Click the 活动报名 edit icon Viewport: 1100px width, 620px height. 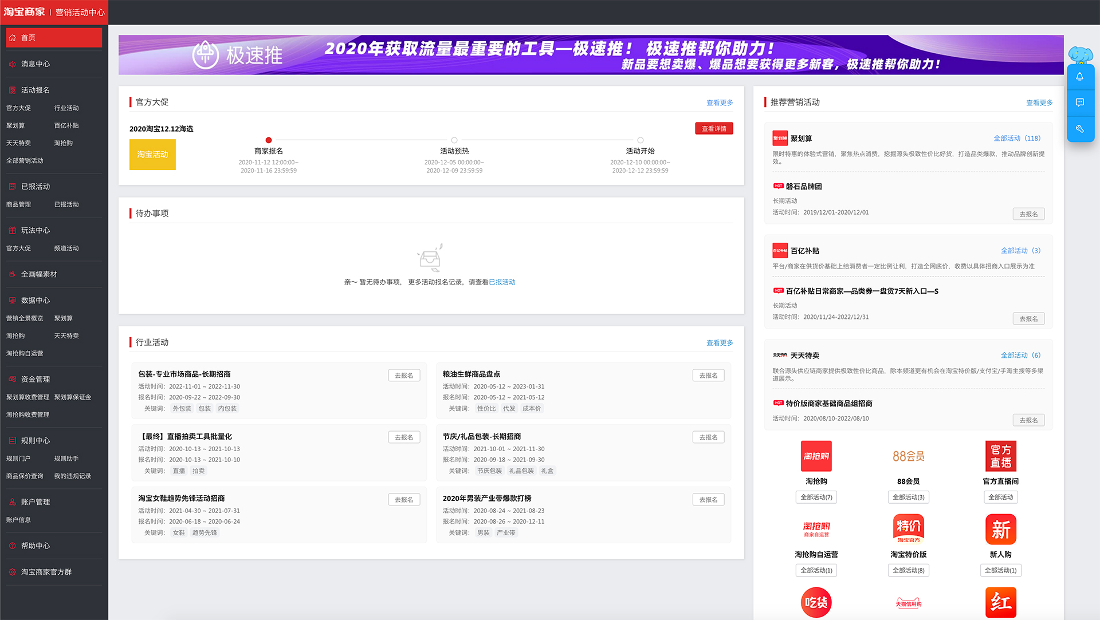[12, 90]
